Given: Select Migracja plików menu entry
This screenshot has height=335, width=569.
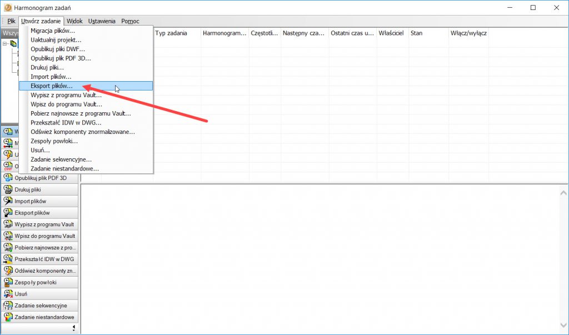Looking at the screenshot, I should pos(53,31).
